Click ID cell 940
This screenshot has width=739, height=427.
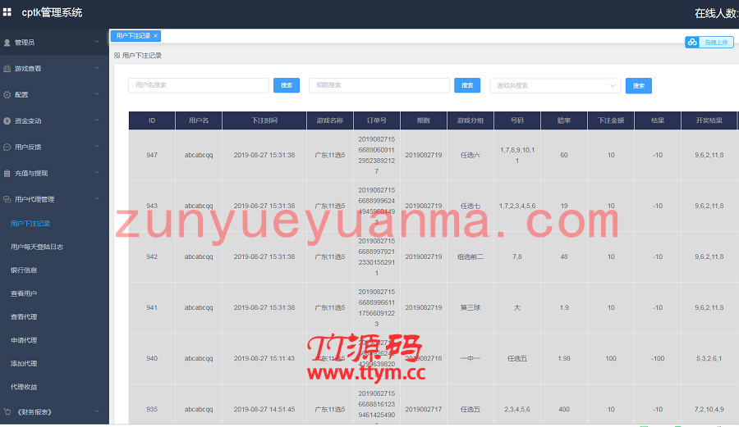click(x=152, y=358)
